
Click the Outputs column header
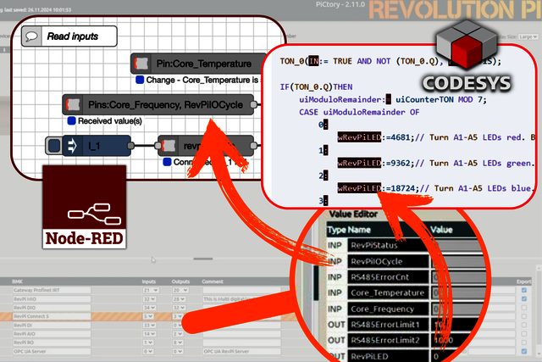[180, 281]
